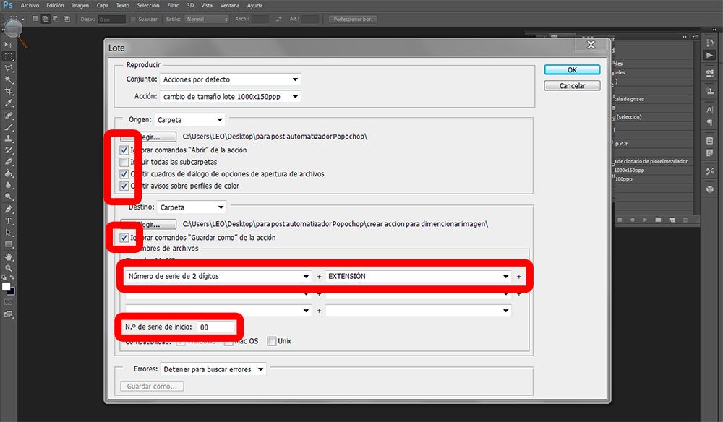The image size is (723, 422).
Task: Change the screen mode
Action: pos(9,314)
